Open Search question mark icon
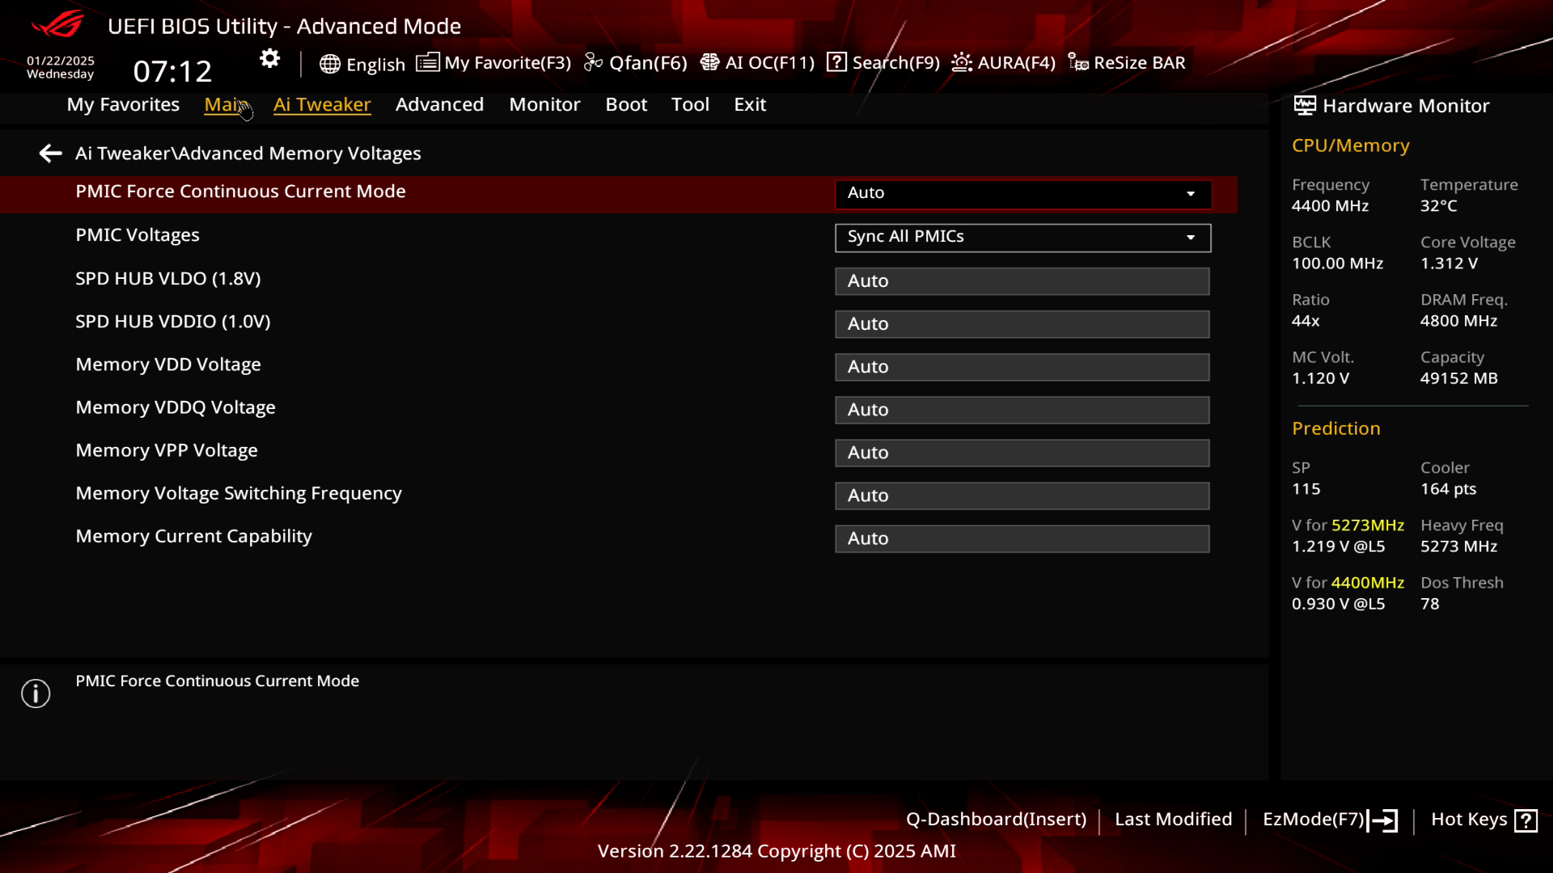 (836, 62)
